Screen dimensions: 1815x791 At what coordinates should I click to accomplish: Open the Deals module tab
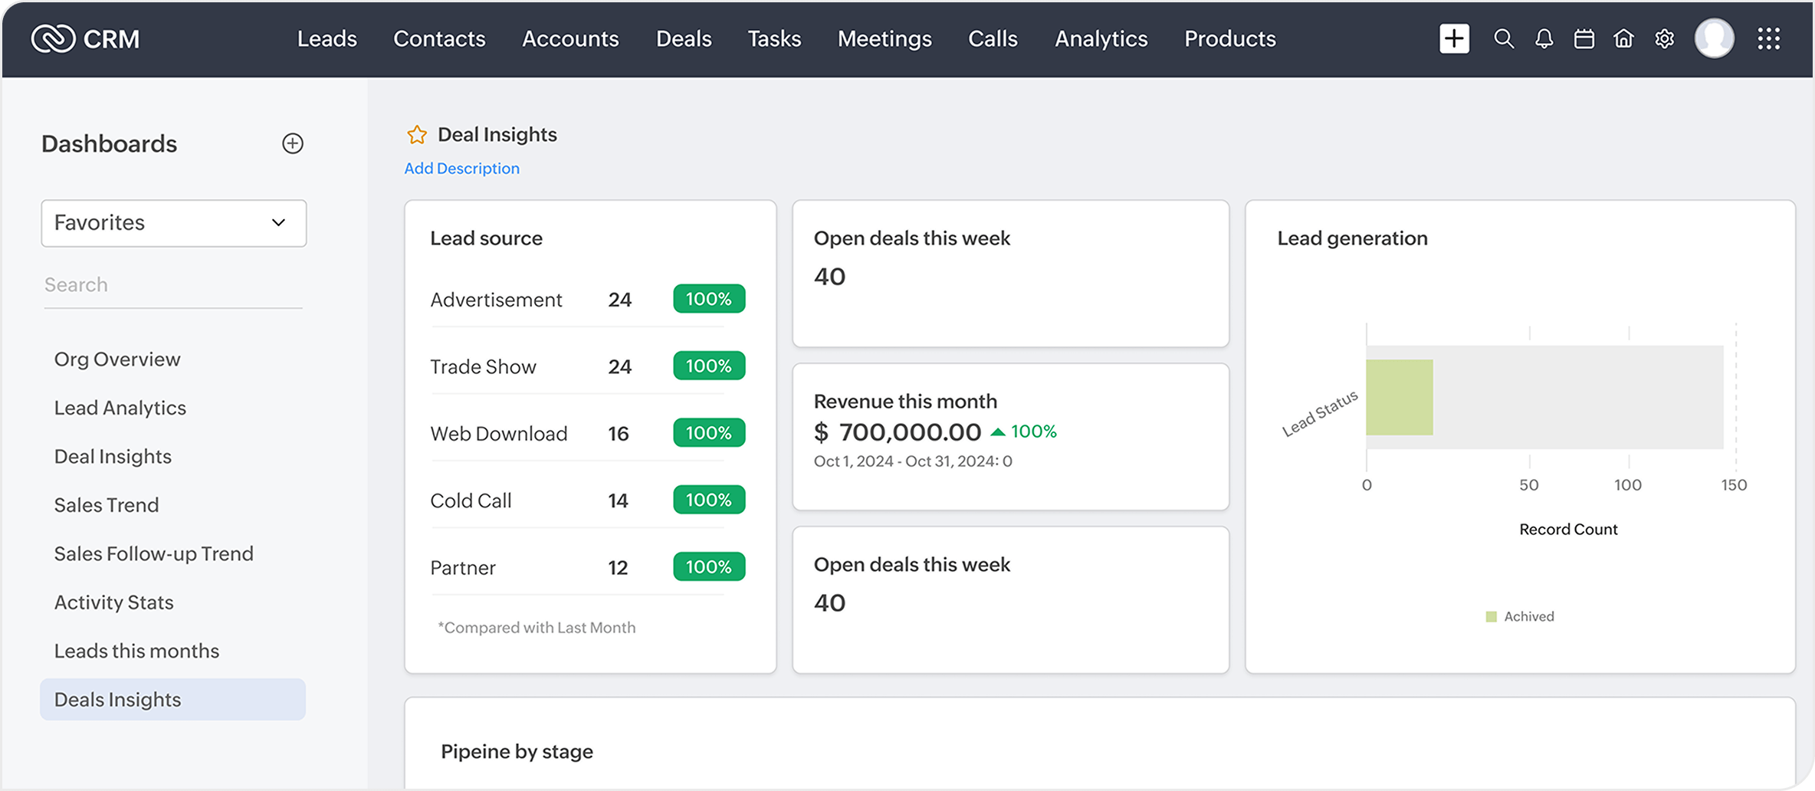(684, 38)
